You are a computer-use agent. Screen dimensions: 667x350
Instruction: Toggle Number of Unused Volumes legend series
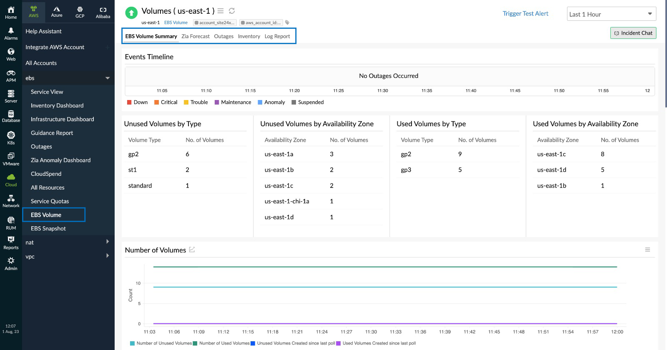tap(161, 343)
